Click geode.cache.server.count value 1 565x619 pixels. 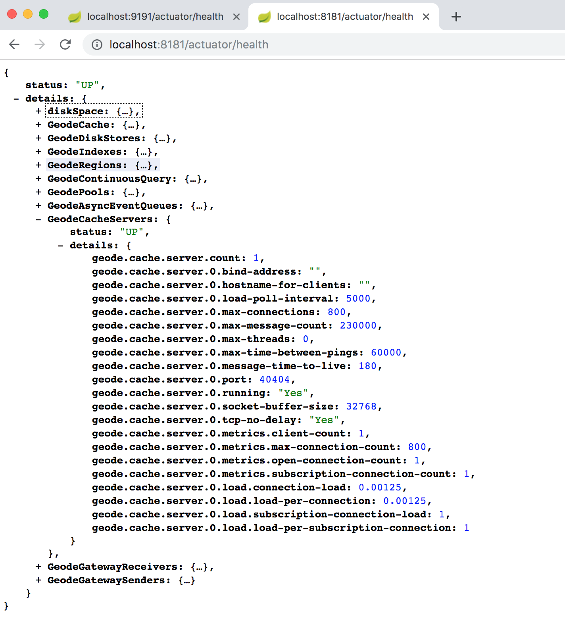(256, 258)
